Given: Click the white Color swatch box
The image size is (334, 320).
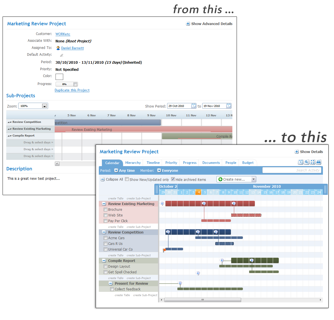Looking at the screenshot, I should [60, 77].
